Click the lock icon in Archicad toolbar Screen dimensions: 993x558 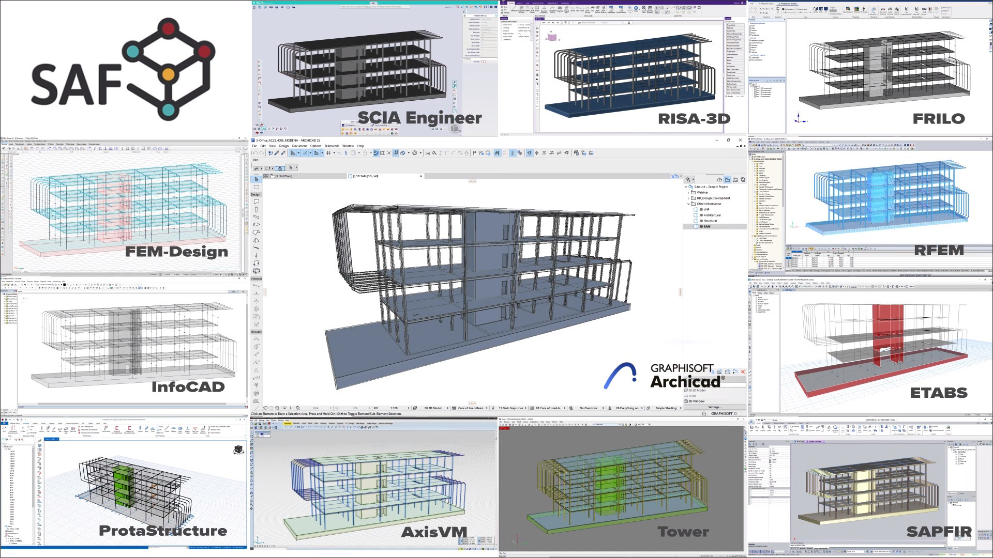(x=365, y=153)
